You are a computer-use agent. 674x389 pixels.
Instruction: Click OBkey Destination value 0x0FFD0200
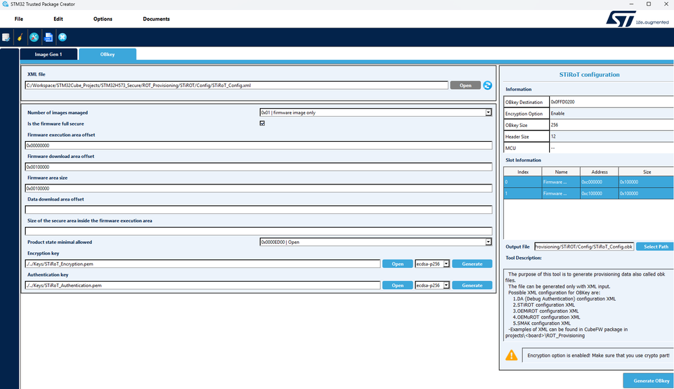click(x=612, y=102)
